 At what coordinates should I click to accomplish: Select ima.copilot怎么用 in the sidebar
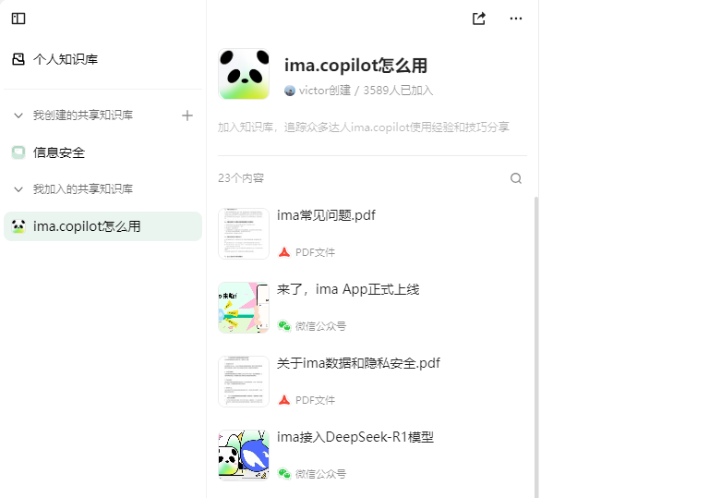click(87, 226)
